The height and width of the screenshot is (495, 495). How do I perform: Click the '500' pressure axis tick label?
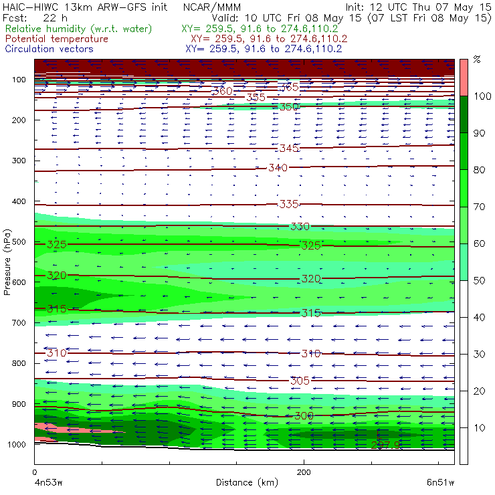[19, 242]
